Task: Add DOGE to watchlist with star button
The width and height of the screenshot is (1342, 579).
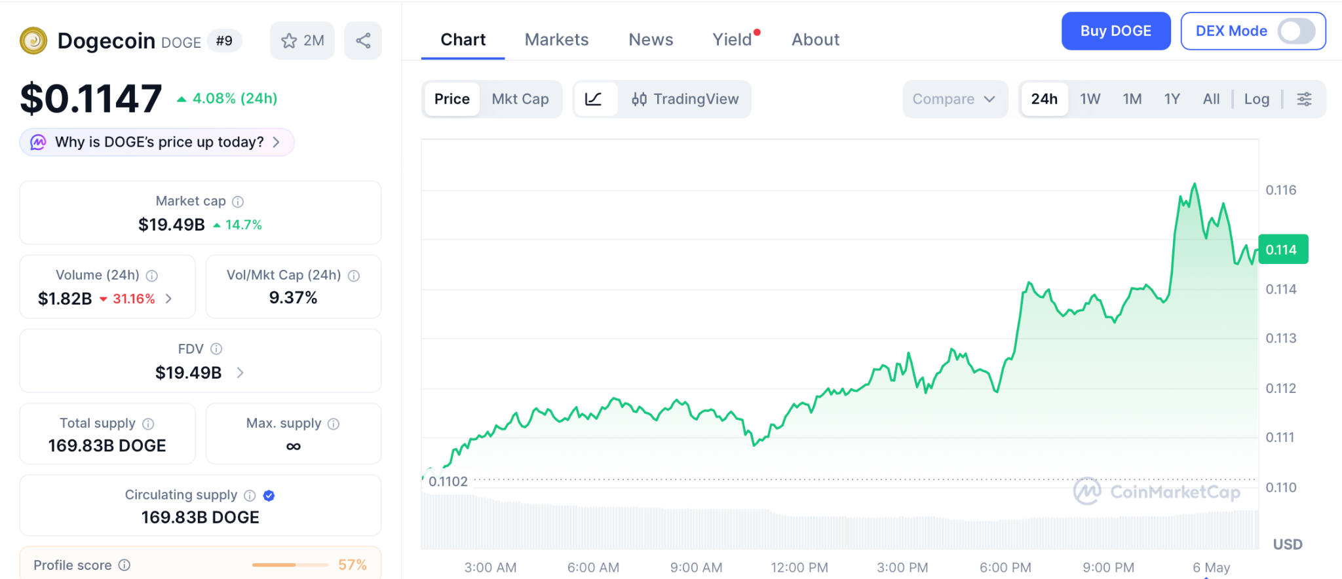Action: (302, 41)
